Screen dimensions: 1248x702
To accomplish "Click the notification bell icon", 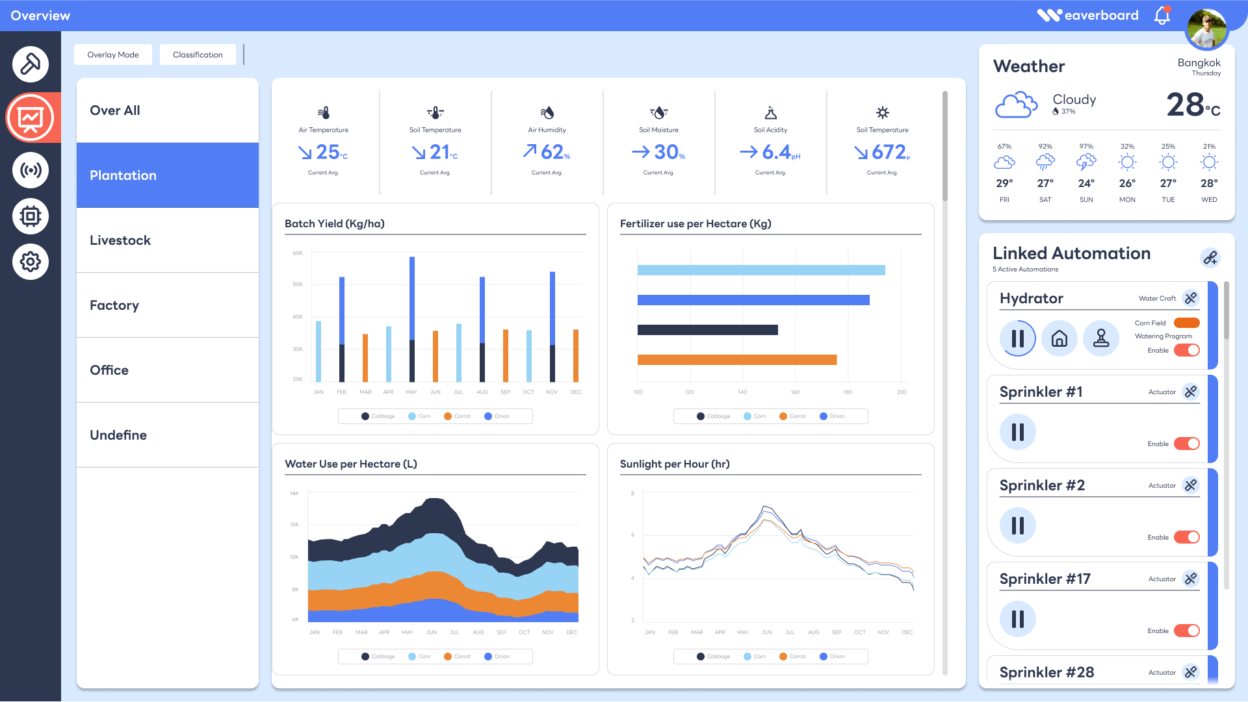I will (x=1162, y=16).
